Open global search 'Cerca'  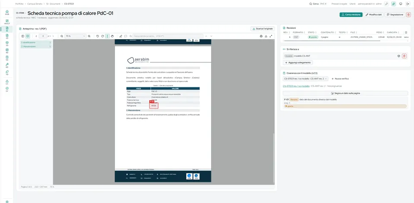point(318,4)
